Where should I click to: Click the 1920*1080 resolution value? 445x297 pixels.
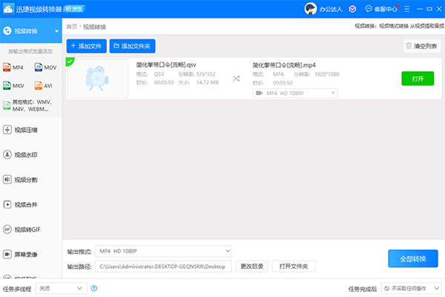[x=326, y=74]
